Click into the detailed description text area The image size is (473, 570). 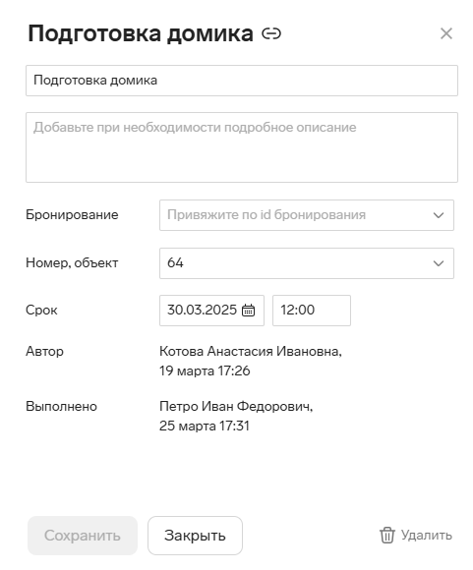pos(242,147)
